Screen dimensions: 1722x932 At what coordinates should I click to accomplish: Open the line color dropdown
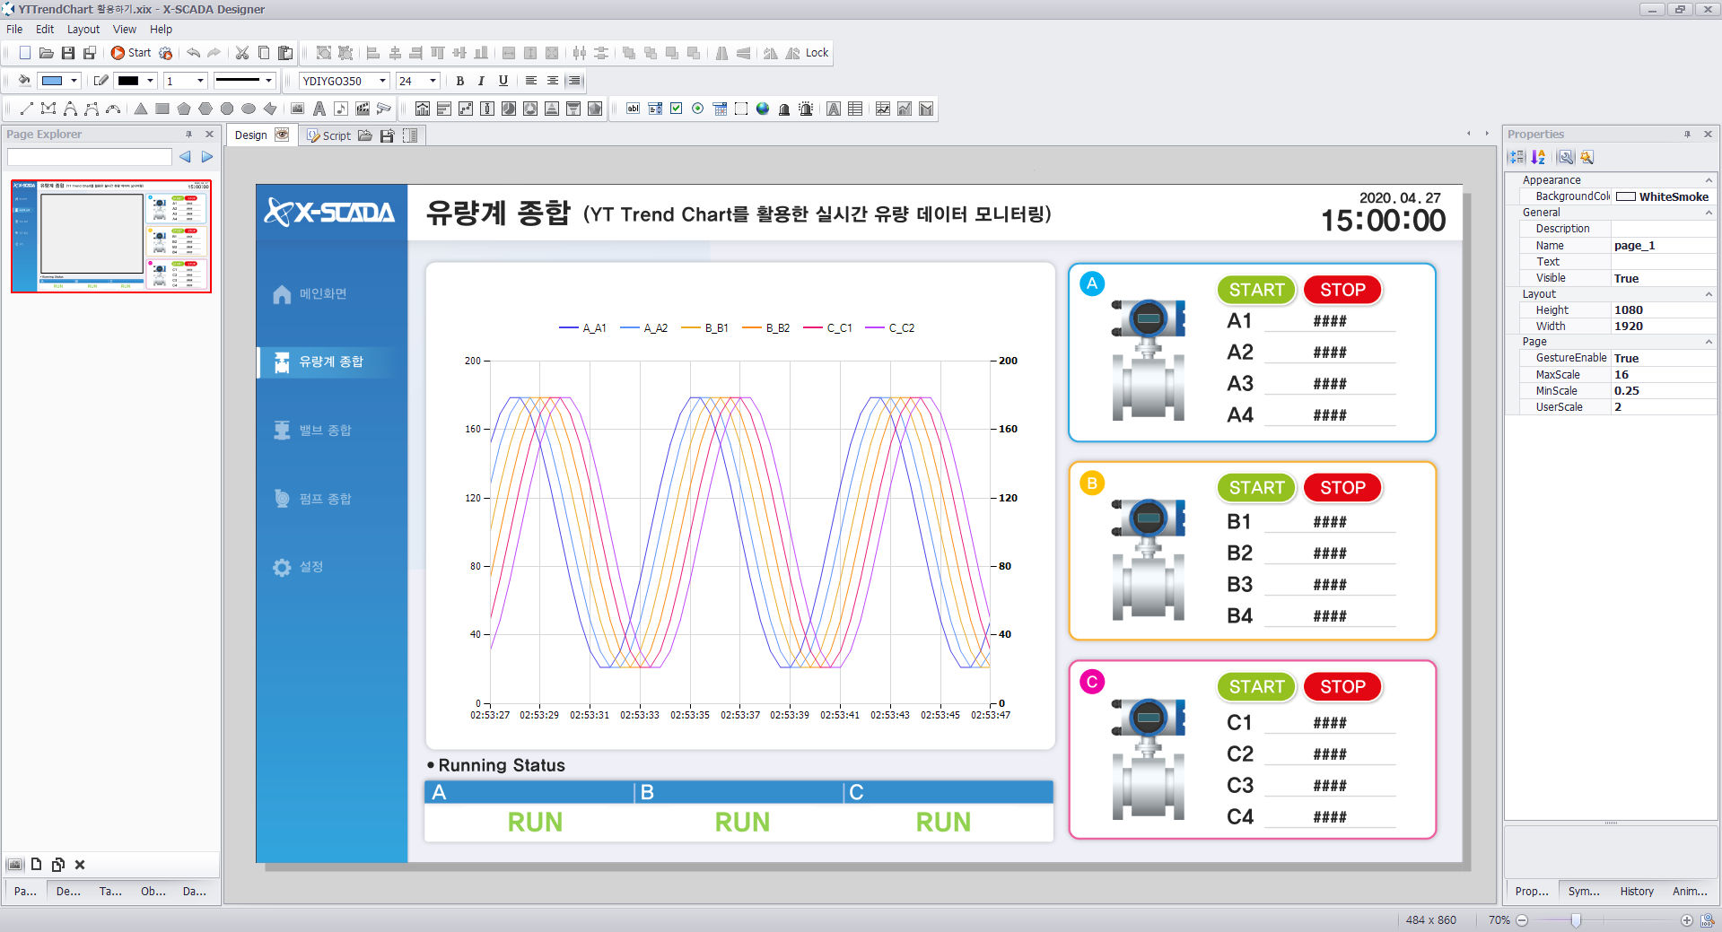(150, 81)
